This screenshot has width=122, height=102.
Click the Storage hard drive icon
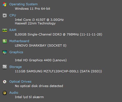point(5,67)
